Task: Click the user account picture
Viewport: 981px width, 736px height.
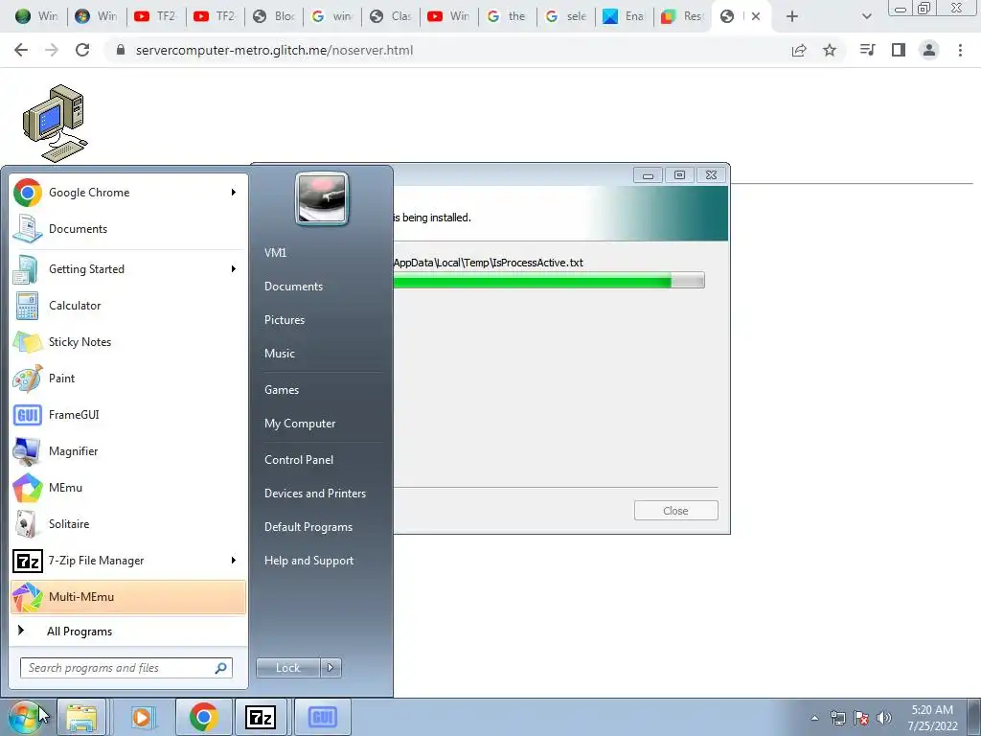Action: tap(322, 198)
